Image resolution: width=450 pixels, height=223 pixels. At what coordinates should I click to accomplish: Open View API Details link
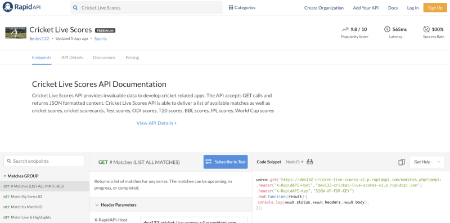click(x=156, y=123)
